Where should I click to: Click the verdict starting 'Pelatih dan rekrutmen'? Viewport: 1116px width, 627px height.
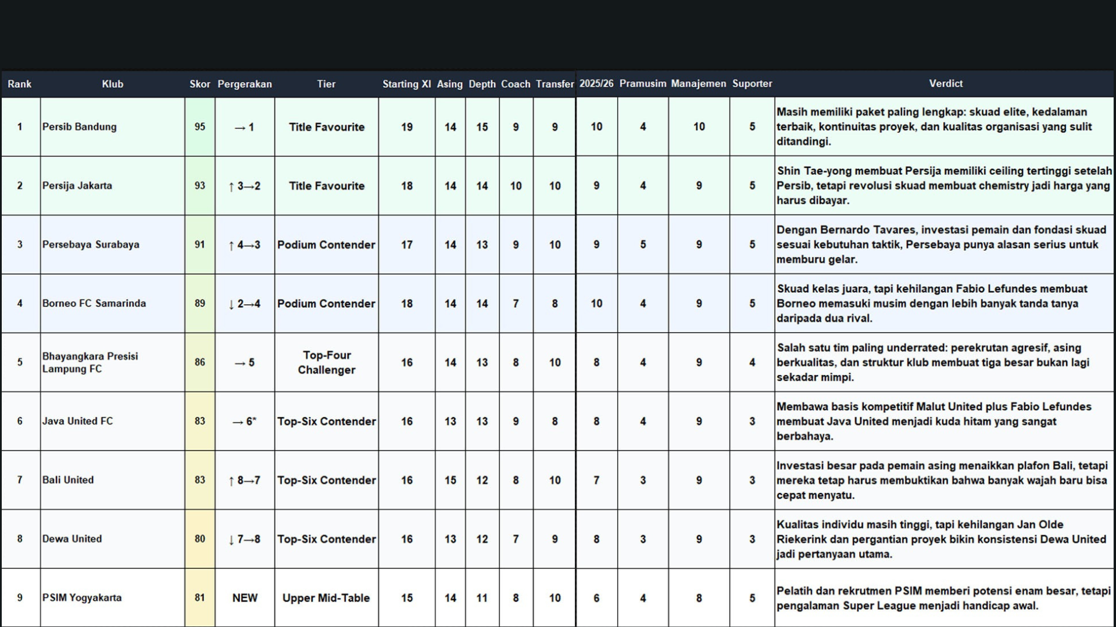pos(944,597)
